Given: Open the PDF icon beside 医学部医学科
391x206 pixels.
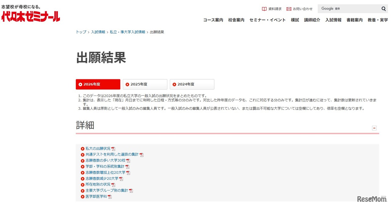Looking at the screenshot, I should (110, 197).
